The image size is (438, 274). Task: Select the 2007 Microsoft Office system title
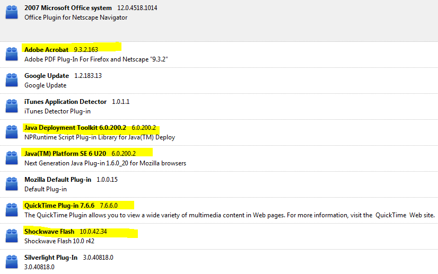(x=68, y=8)
